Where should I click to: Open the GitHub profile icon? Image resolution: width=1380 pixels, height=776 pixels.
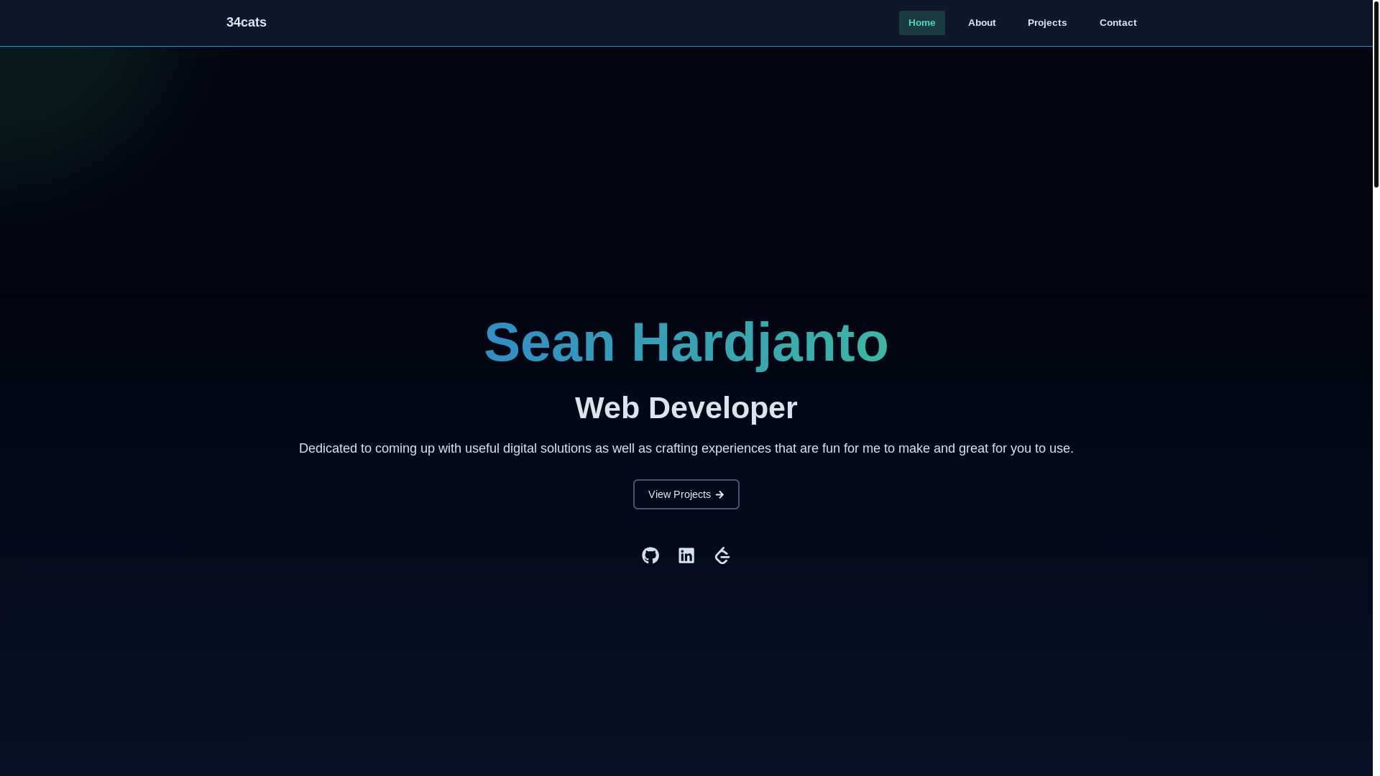pyautogui.click(x=650, y=555)
